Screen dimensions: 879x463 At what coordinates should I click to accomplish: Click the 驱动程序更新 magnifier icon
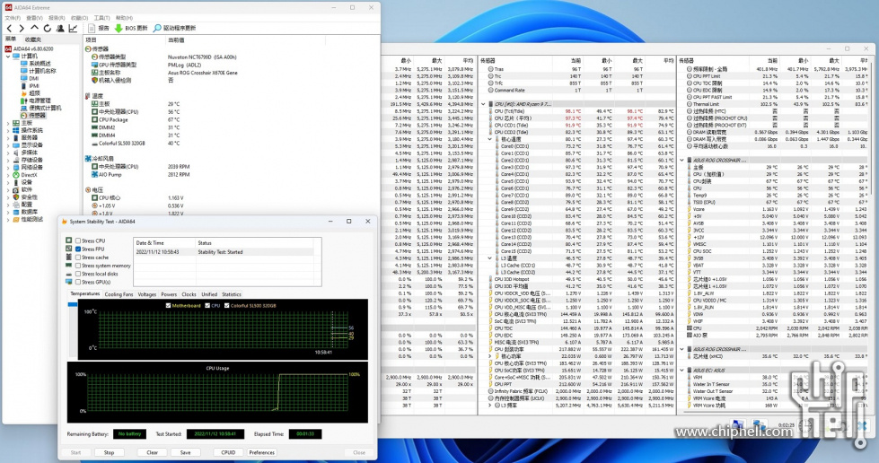(157, 28)
